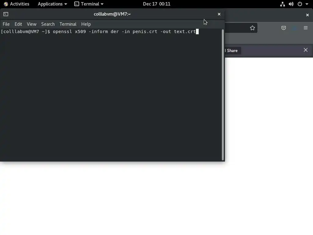Click the volume speaker icon in system tray
The width and height of the screenshot is (313, 235).
click(x=291, y=4)
